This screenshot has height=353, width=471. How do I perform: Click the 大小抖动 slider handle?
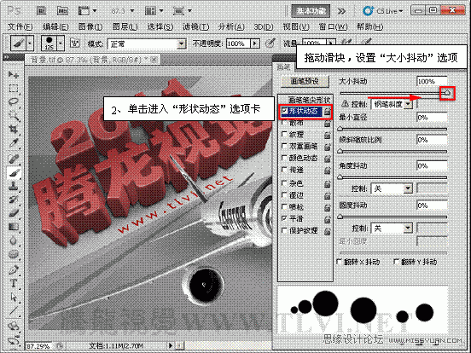(x=448, y=93)
